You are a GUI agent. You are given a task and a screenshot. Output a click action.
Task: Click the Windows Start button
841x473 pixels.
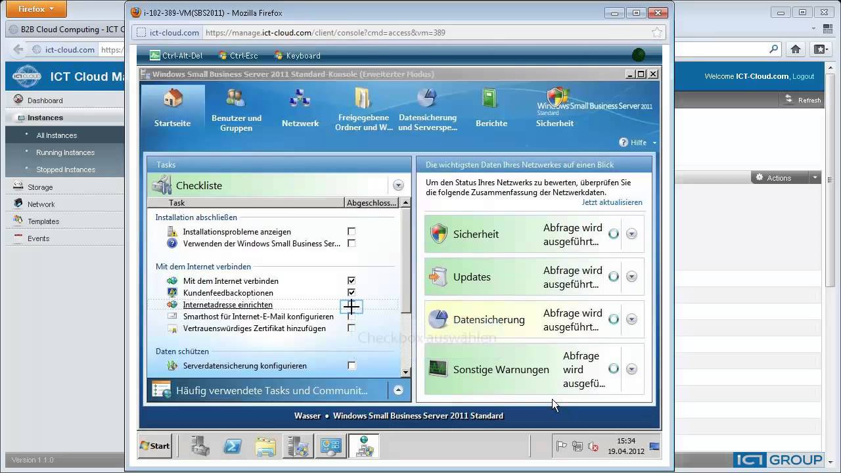(154, 445)
